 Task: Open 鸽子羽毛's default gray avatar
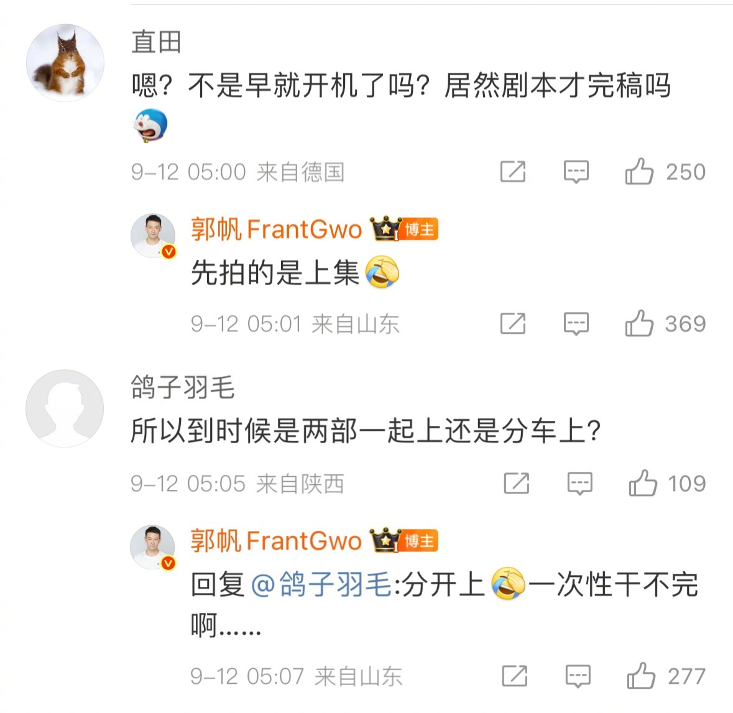pyautogui.click(x=65, y=408)
